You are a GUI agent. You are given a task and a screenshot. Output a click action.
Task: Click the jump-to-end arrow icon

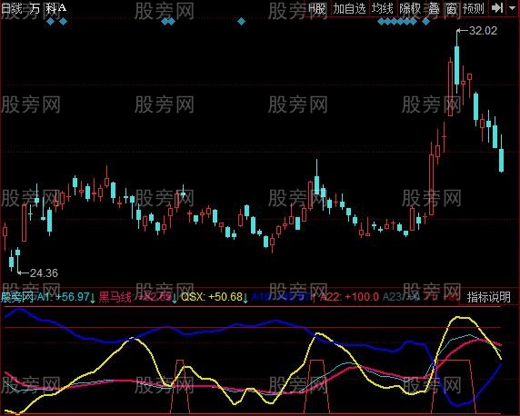[x=497, y=8]
